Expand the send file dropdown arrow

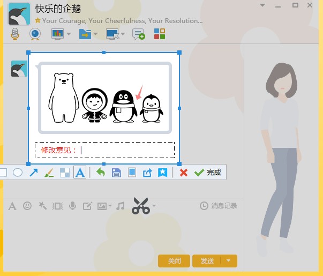[x=95, y=34]
